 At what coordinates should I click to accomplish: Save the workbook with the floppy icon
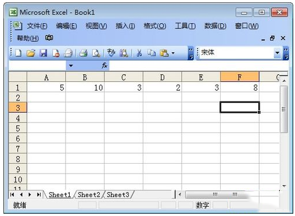pyautogui.click(x=44, y=53)
